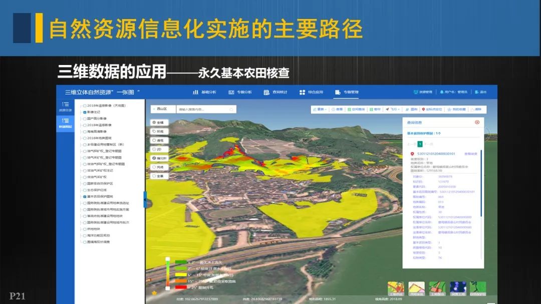Click the 全幅 full-extent map button
This screenshot has width=541, height=304.
(x=159, y=122)
